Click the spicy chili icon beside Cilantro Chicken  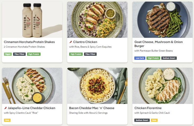(71, 42)
